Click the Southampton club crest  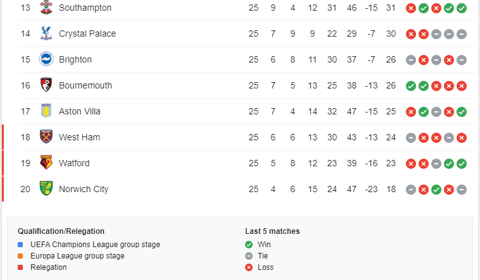(x=46, y=8)
